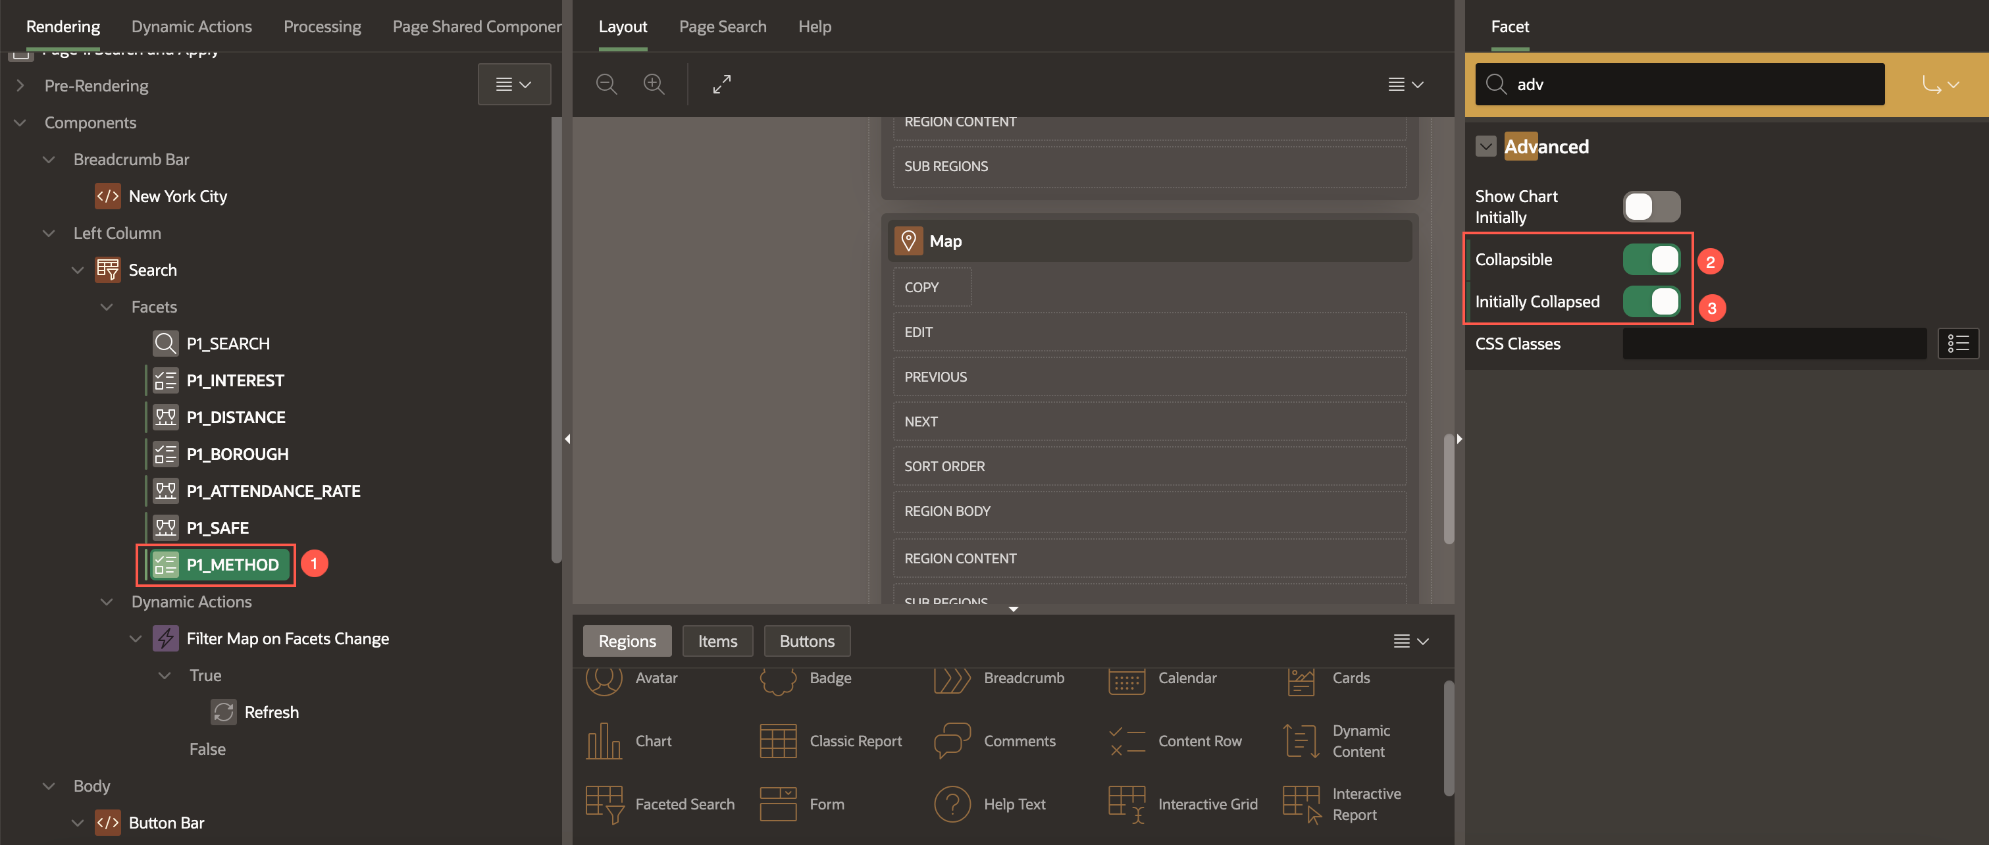Open the rendering tree menu dropdown
1989x845 pixels.
[513, 84]
